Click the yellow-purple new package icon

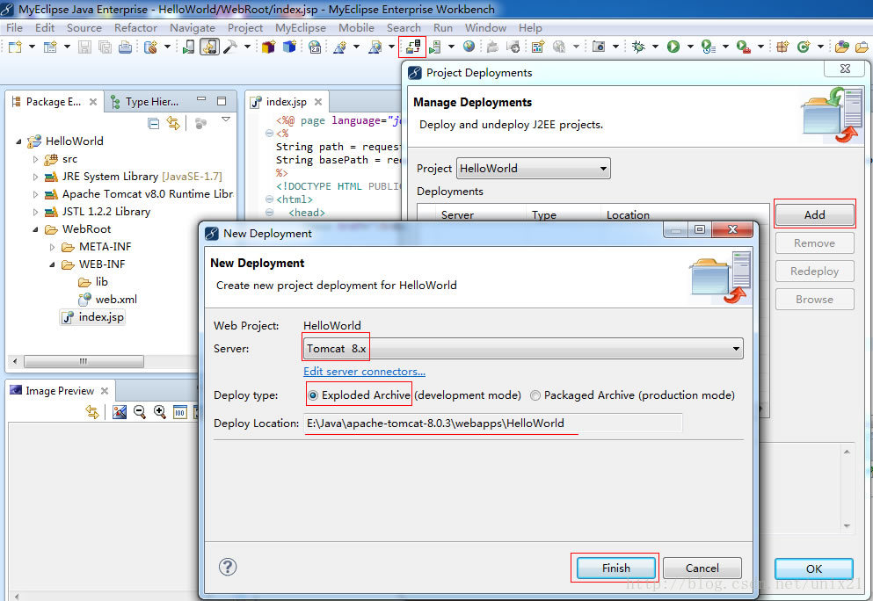[x=268, y=47]
